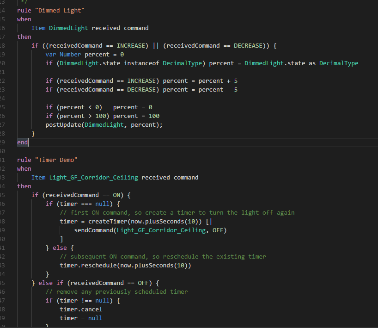Click '(timer === null)' condition
The height and width of the screenshot is (328, 378).
click(85, 204)
